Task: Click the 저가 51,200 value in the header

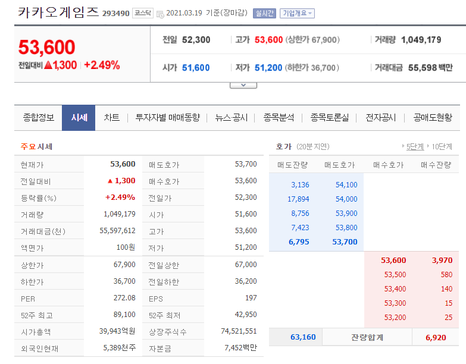Action: [x=268, y=68]
